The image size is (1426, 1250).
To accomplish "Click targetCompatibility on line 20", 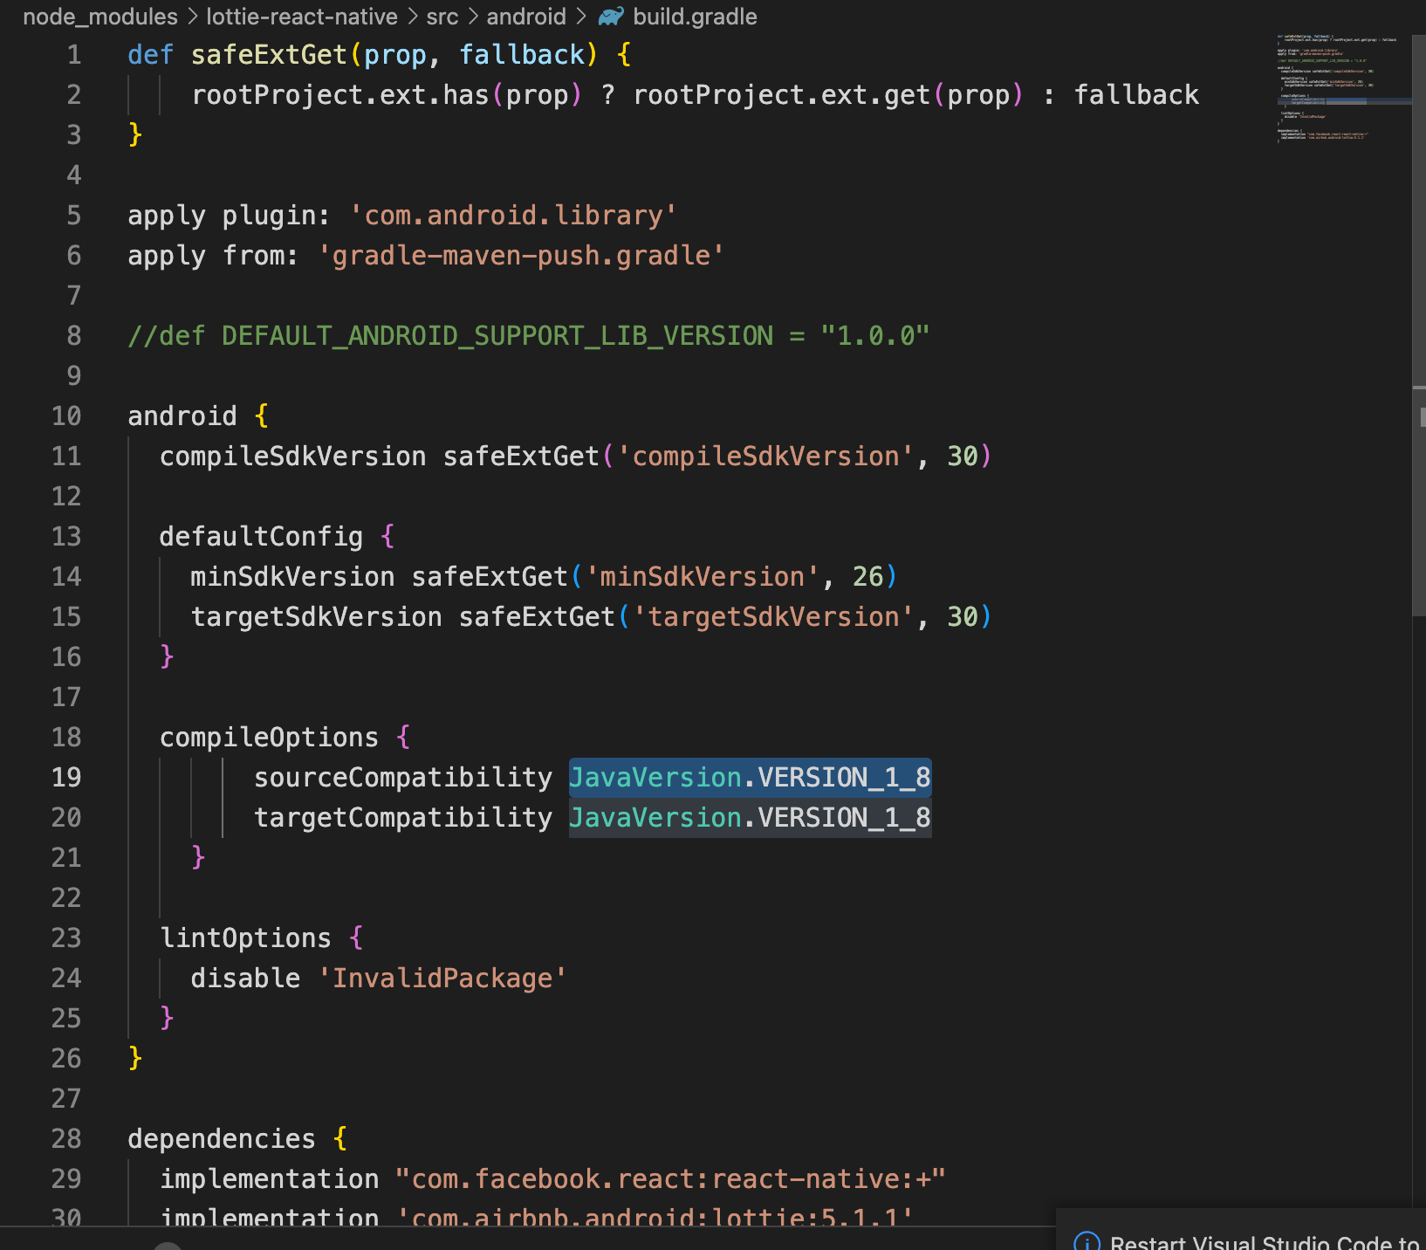I will coord(402,817).
